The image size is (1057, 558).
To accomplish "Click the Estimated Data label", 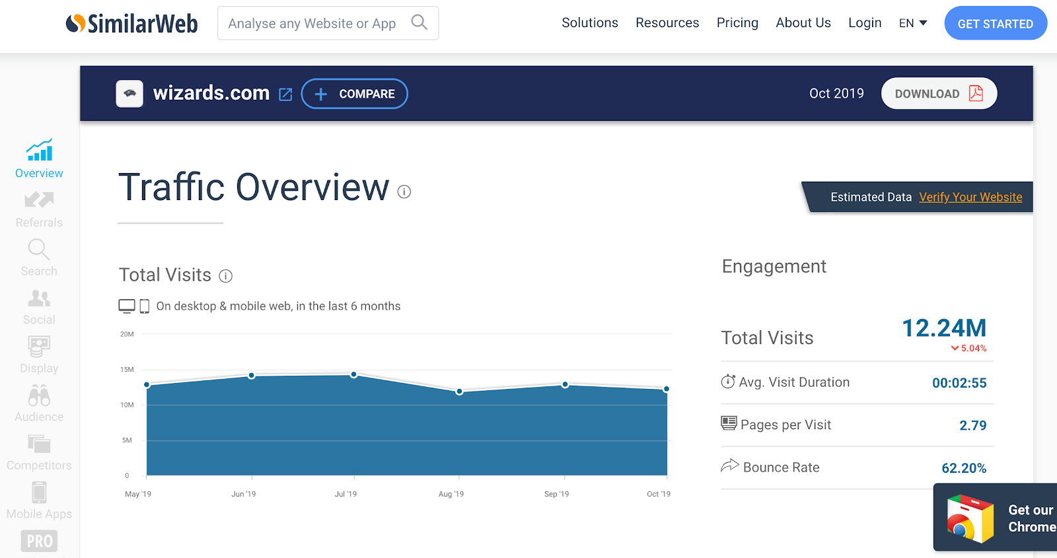I will (x=871, y=197).
